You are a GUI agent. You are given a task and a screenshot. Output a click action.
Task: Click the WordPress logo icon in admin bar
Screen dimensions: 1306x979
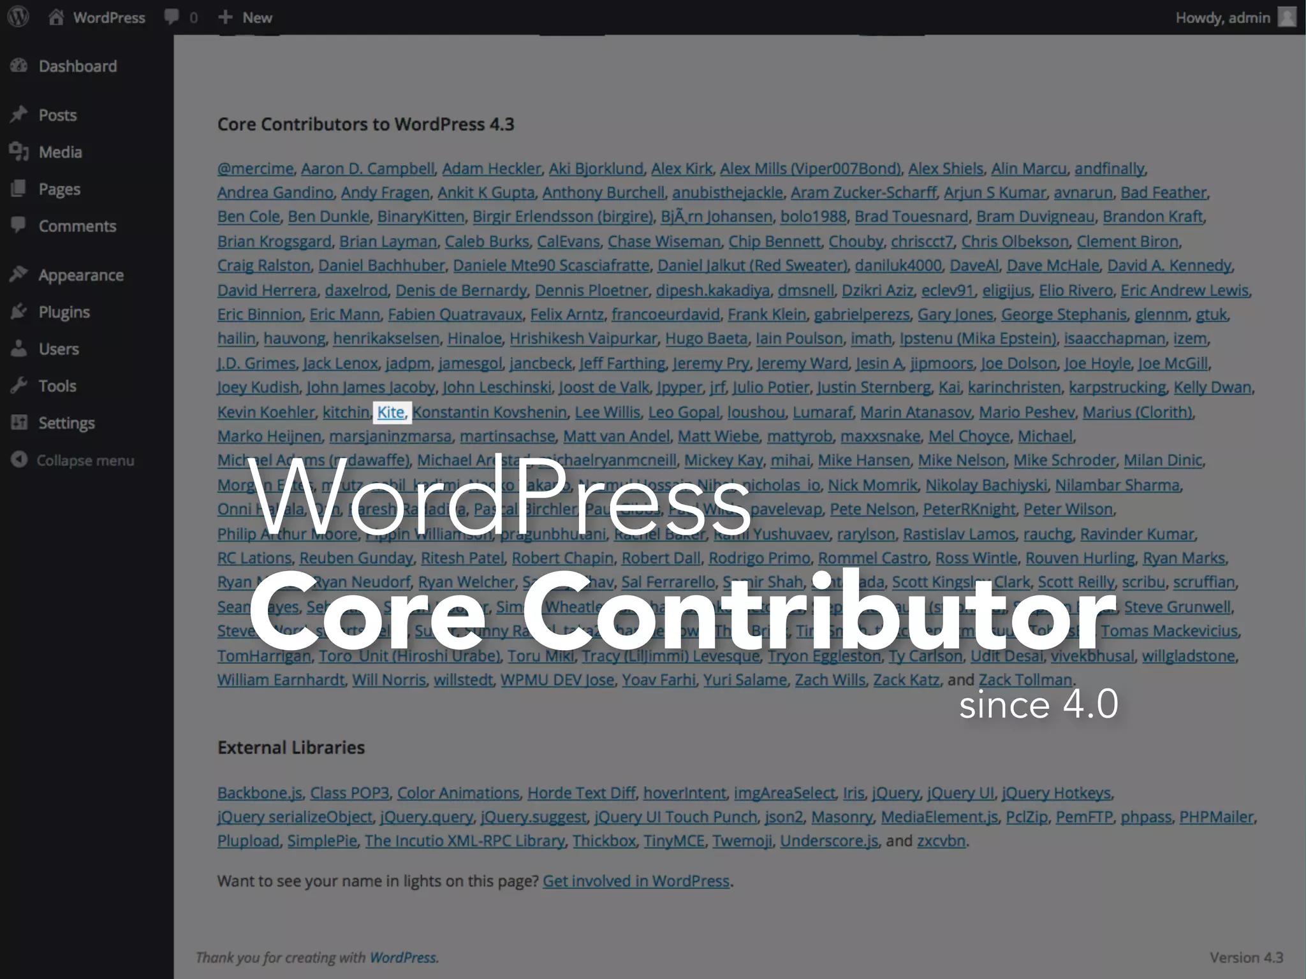pyautogui.click(x=18, y=17)
